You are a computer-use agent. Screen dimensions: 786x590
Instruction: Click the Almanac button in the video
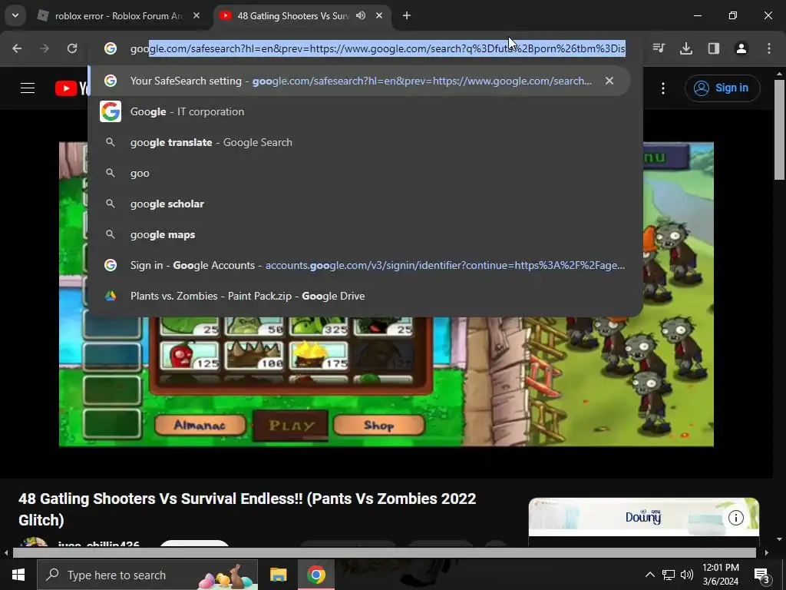[x=200, y=426]
